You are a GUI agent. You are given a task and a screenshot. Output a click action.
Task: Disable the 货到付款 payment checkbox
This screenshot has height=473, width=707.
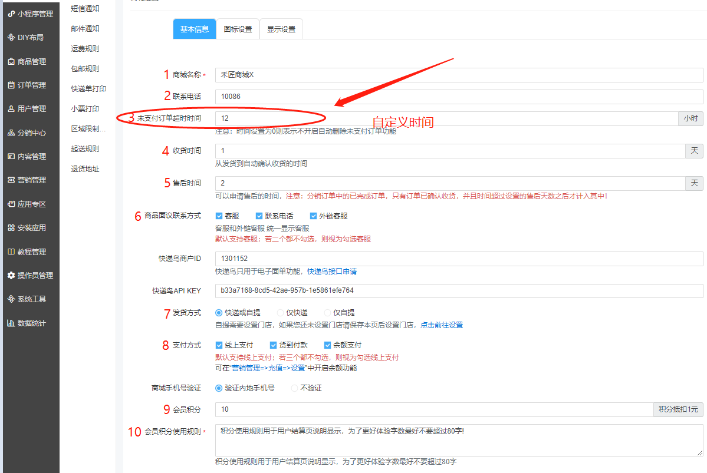pos(273,345)
